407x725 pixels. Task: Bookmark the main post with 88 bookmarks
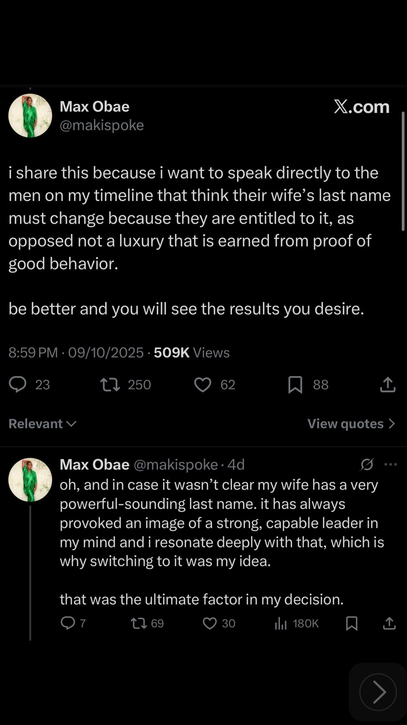tap(295, 384)
